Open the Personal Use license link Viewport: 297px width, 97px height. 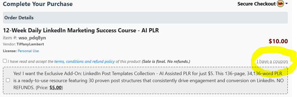(x=28, y=51)
